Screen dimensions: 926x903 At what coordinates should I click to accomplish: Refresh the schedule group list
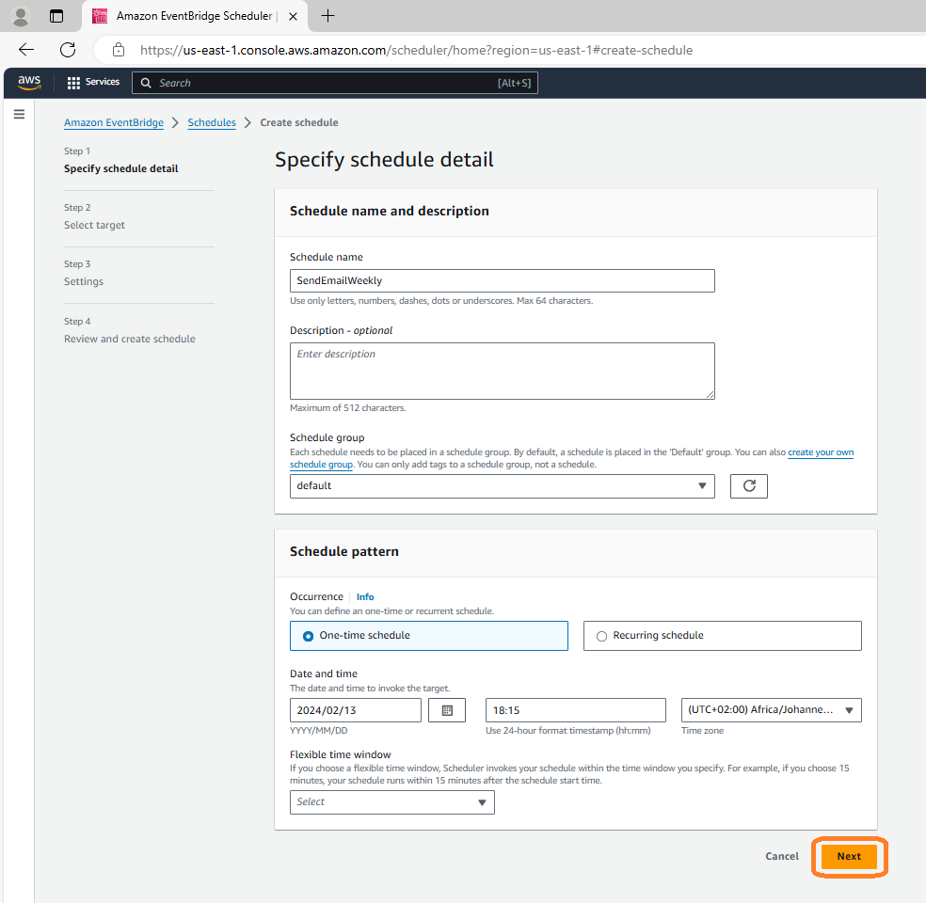pyautogui.click(x=749, y=486)
